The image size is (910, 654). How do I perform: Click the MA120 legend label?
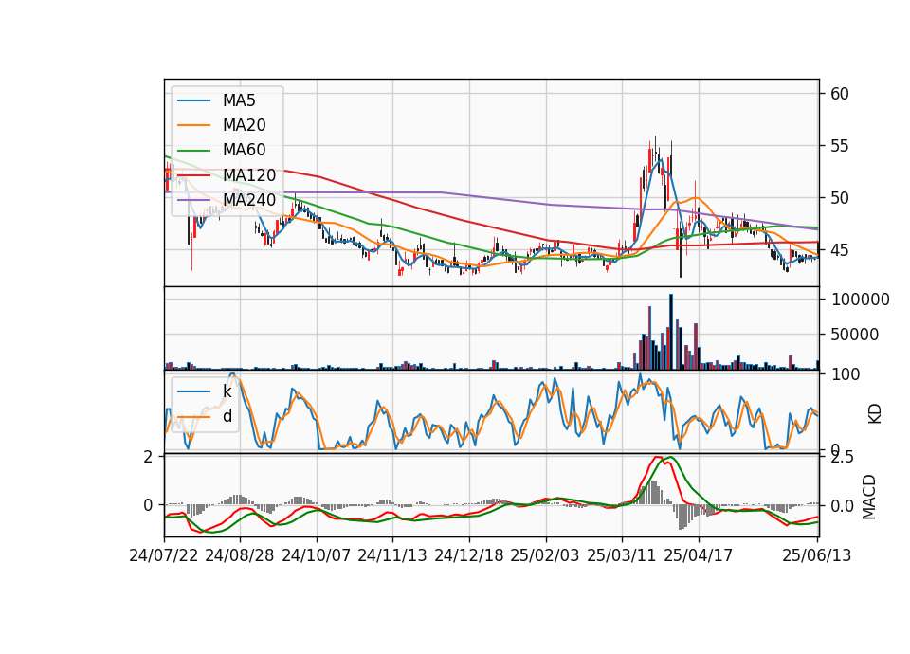tap(249, 175)
